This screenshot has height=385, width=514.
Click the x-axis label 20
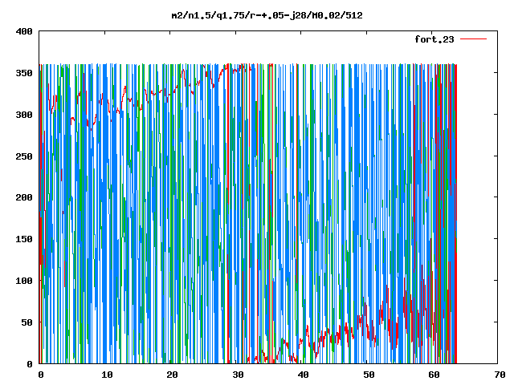172,375
